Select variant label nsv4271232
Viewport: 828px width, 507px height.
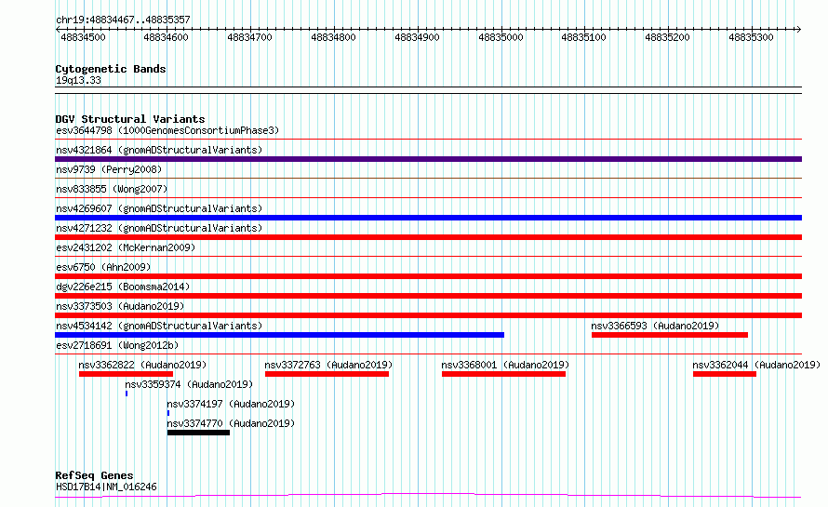coord(159,228)
